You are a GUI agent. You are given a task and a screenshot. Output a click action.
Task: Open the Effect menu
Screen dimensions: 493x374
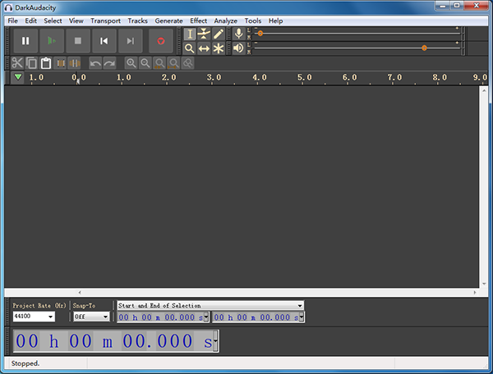tap(198, 21)
